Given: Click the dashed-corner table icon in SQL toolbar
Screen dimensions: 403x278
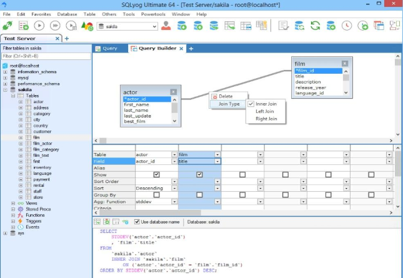Looking at the screenshot, I should pyautogui.click(x=116, y=222).
